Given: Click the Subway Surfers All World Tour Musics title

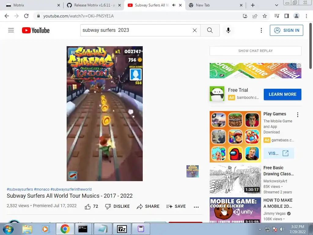Looking at the screenshot, I should (70, 196).
